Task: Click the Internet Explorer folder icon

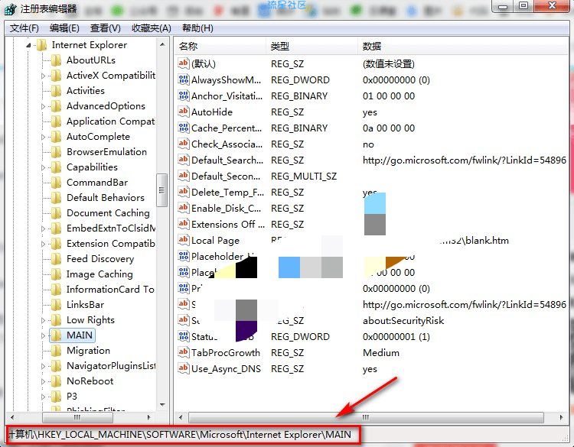Action: pos(42,45)
